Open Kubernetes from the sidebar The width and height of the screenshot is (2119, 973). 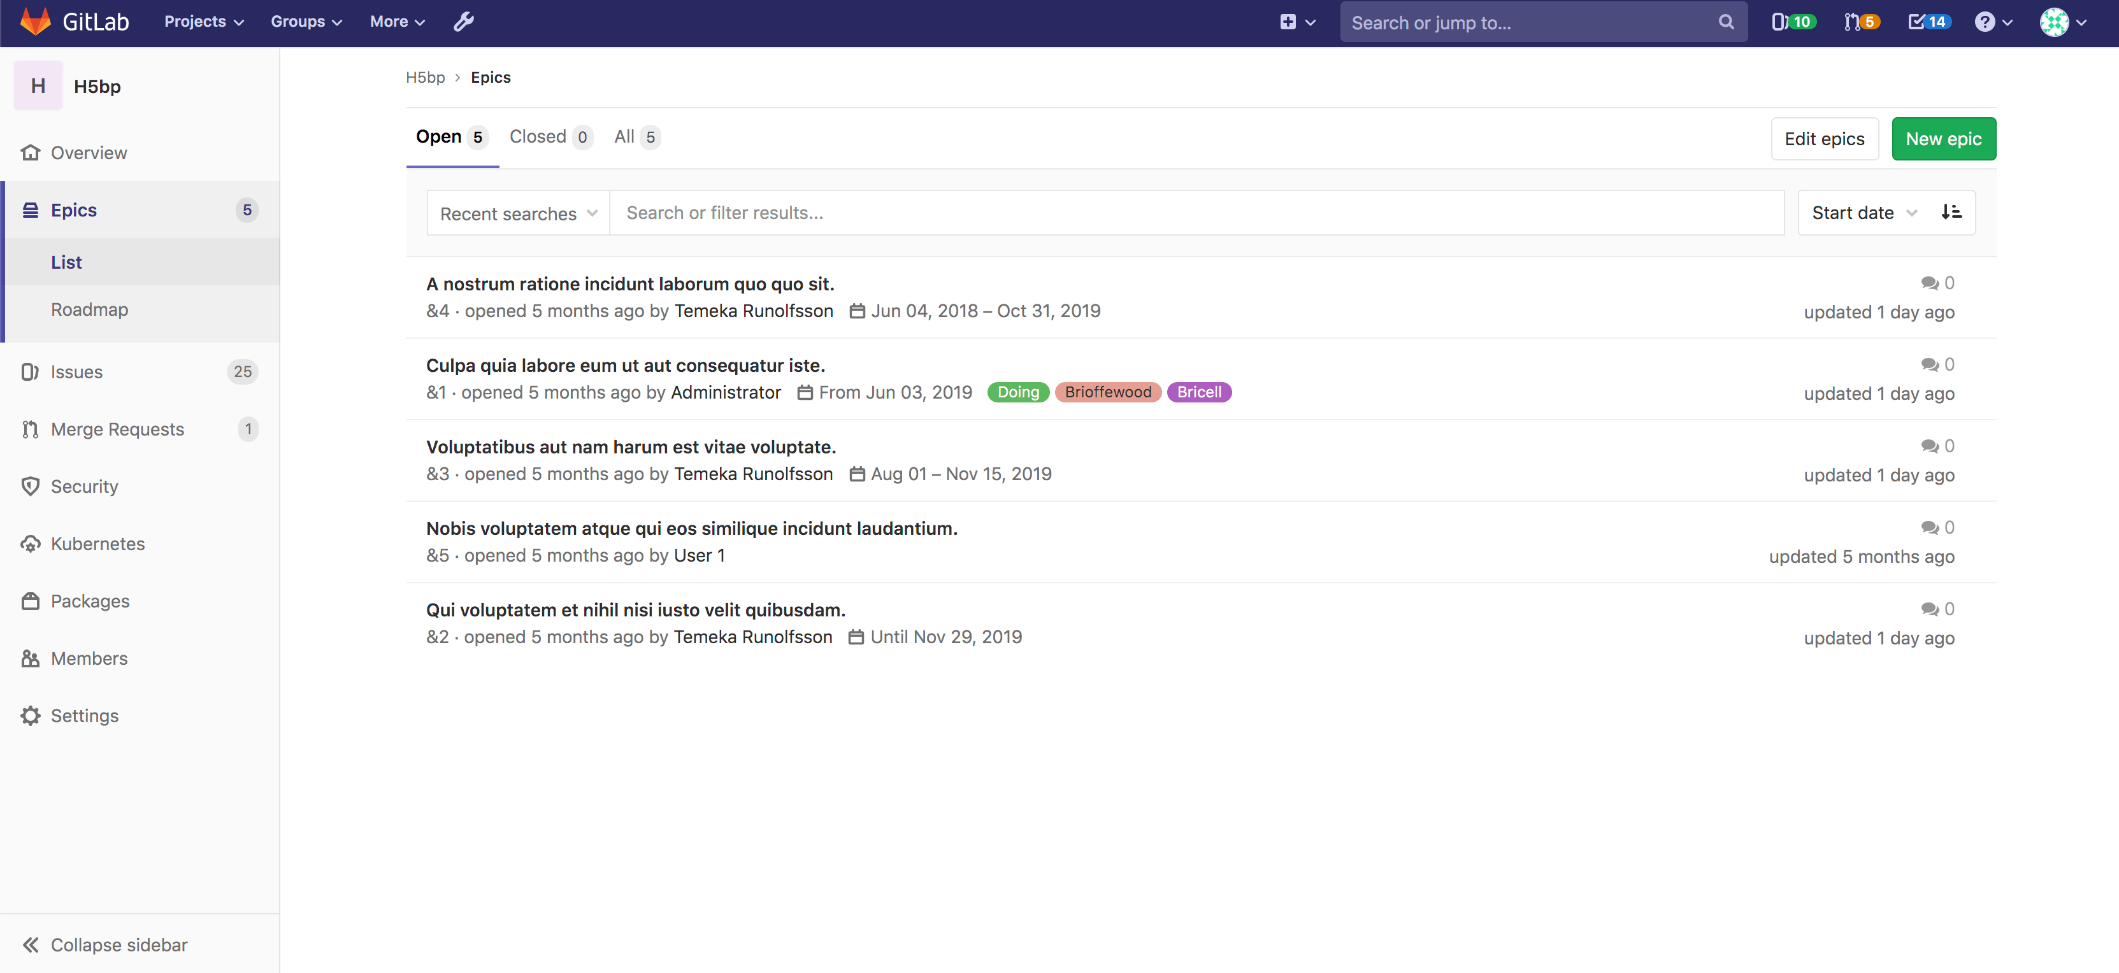pos(97,543)
